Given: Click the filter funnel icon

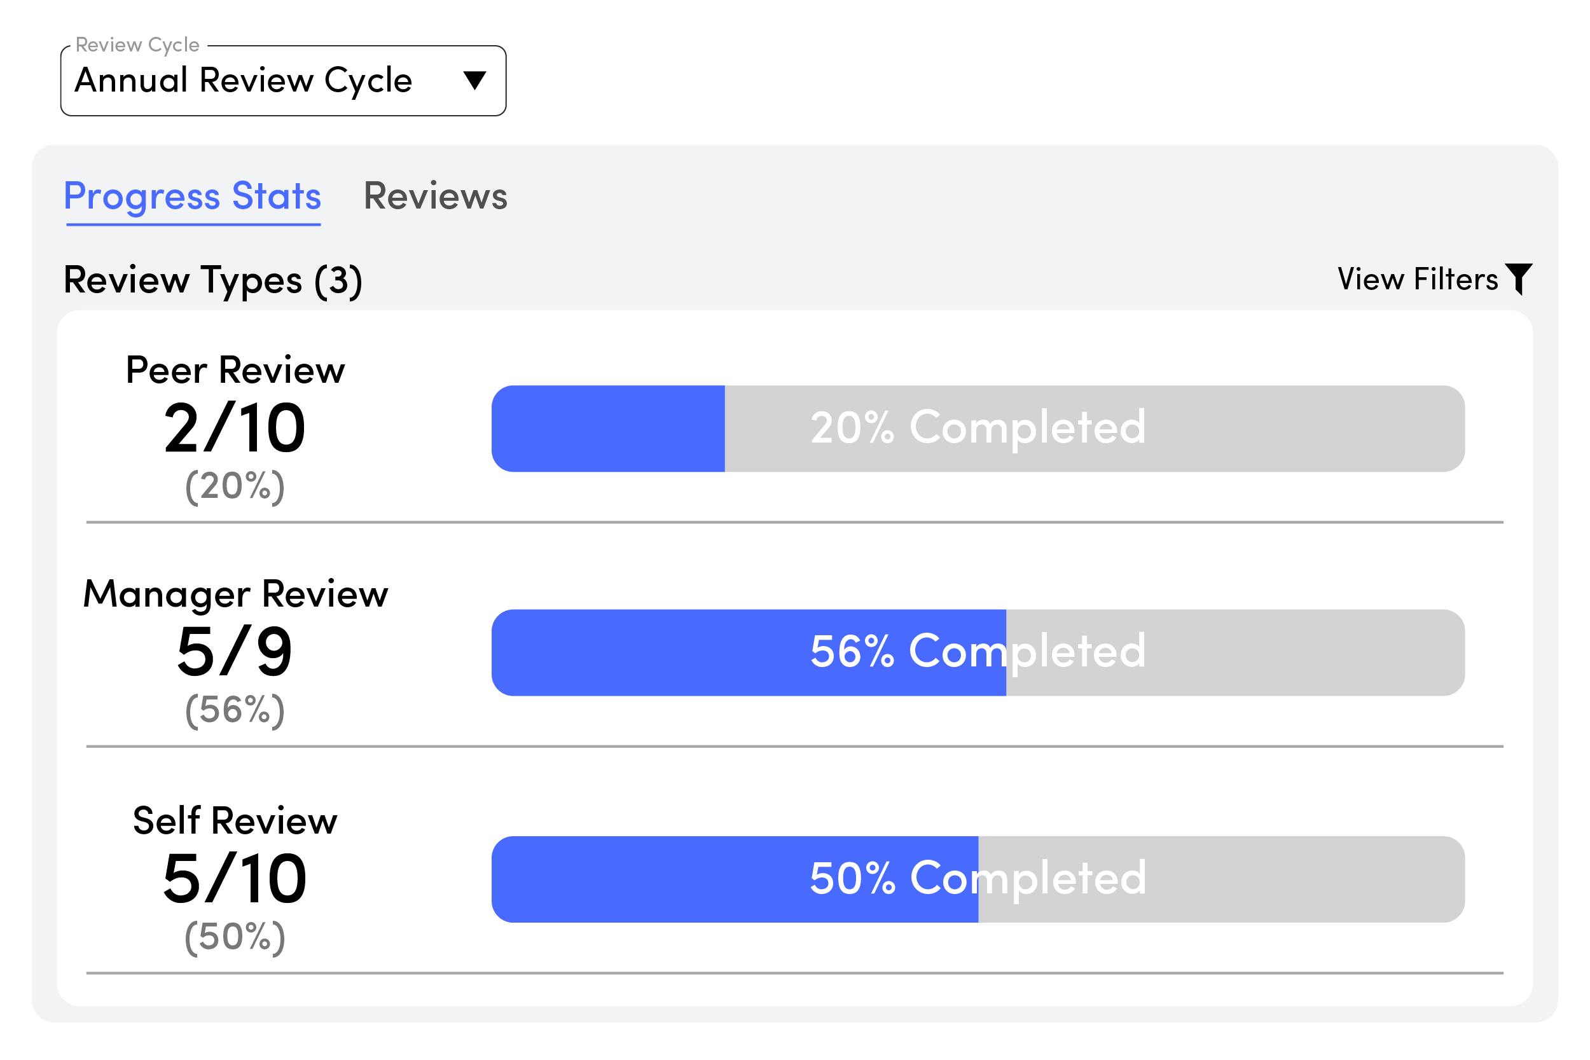Looking at the screenshot, I should tap(1518, 278).
